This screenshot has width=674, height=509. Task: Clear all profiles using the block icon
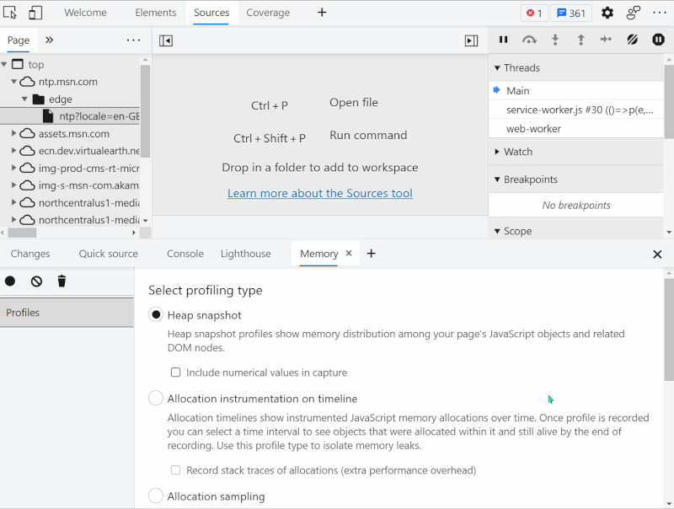35,280
